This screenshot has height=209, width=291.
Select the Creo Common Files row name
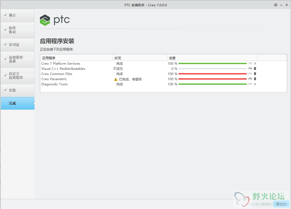pyautogui.click(x=57, y=74)
